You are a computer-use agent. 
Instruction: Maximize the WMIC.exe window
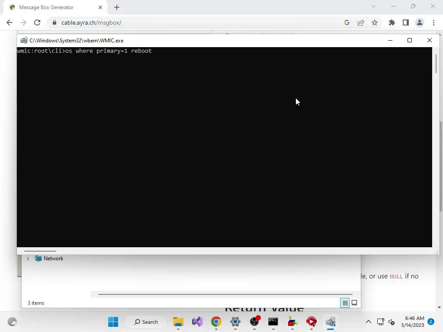coord(410,40)
